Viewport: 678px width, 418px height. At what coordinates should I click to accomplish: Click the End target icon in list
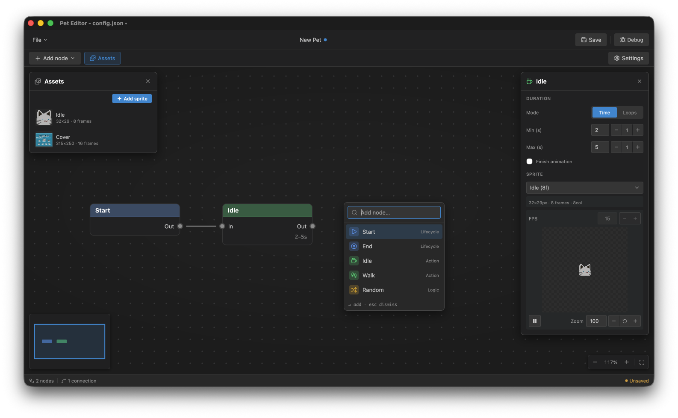[x=354, y=246]
